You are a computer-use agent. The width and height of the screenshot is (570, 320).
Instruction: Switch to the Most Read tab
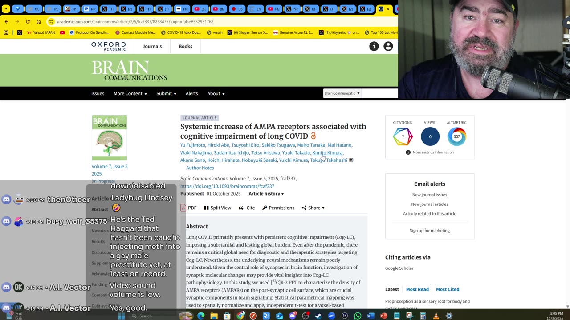[x=417, y=289]
